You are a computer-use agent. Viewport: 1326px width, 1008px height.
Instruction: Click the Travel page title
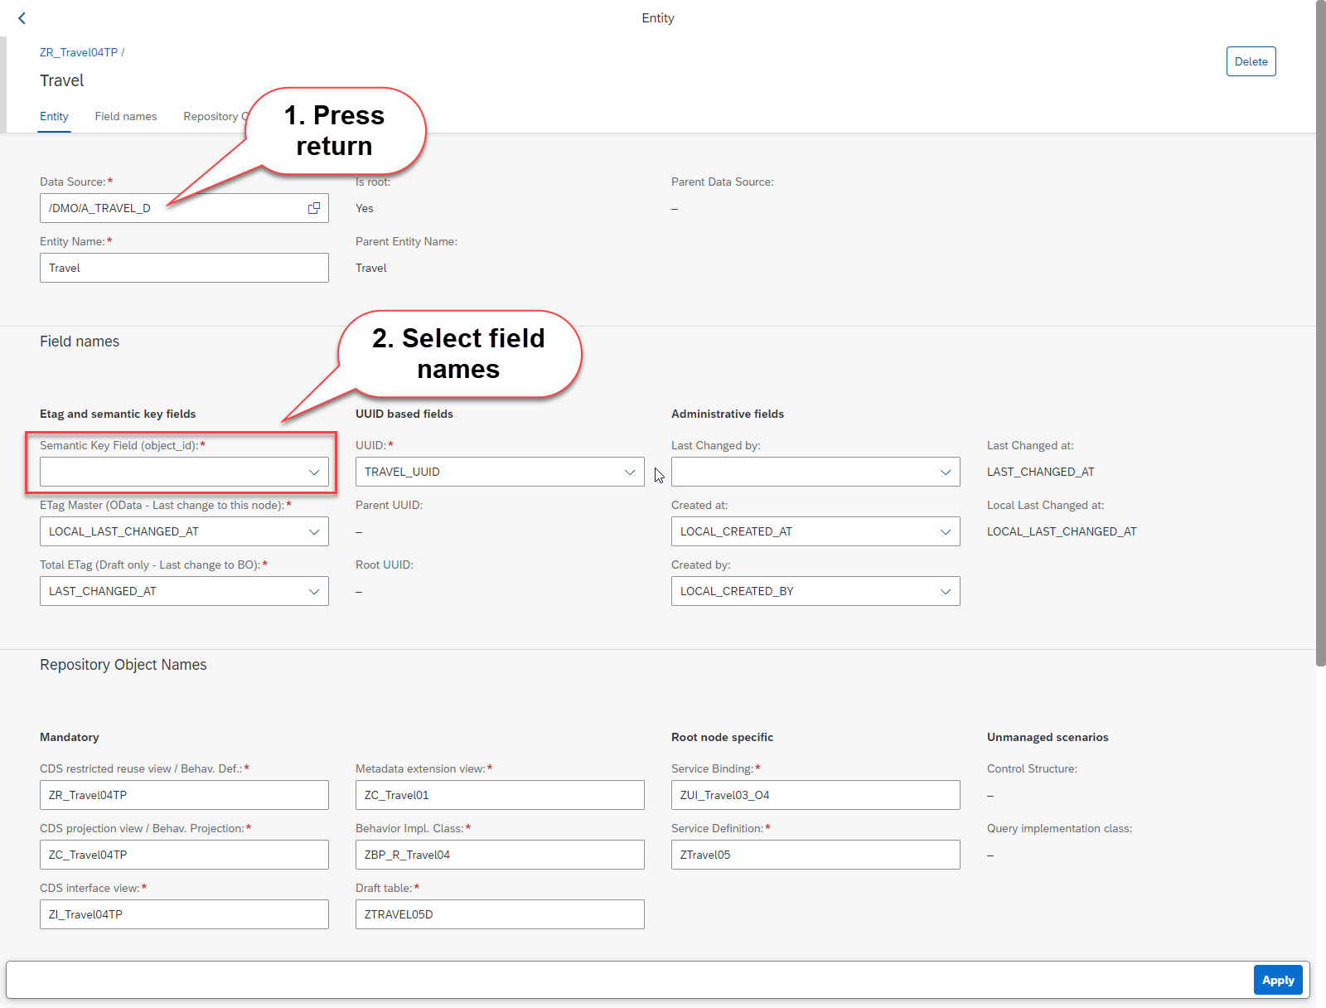click(x=62, y=80)
